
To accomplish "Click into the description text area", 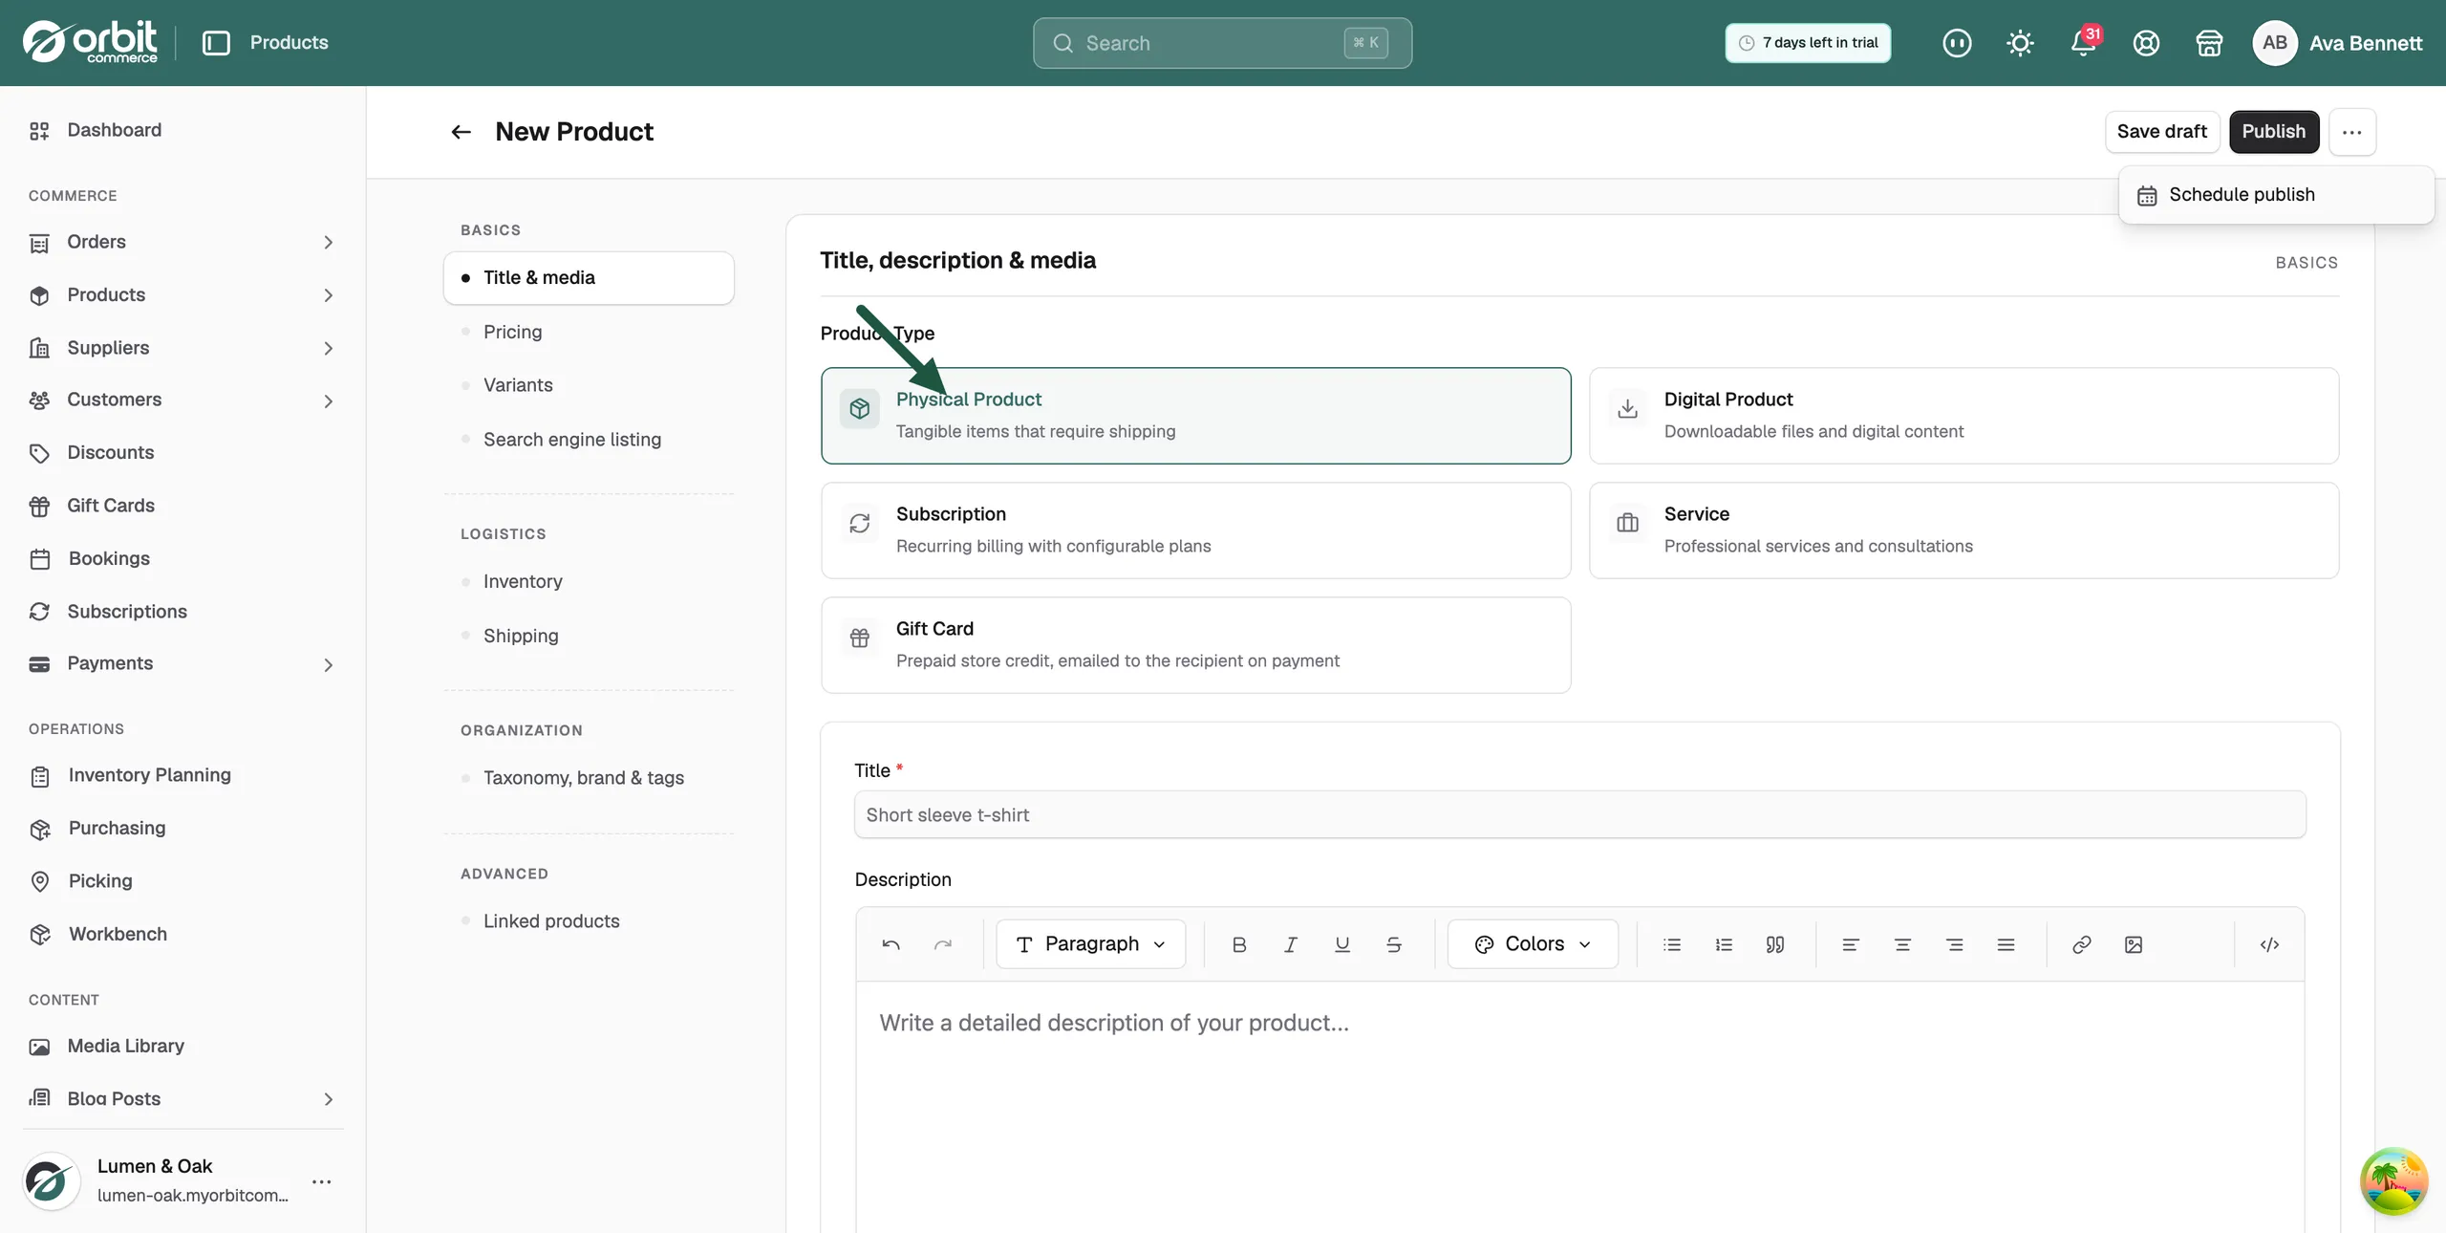I will 1579,1107.
